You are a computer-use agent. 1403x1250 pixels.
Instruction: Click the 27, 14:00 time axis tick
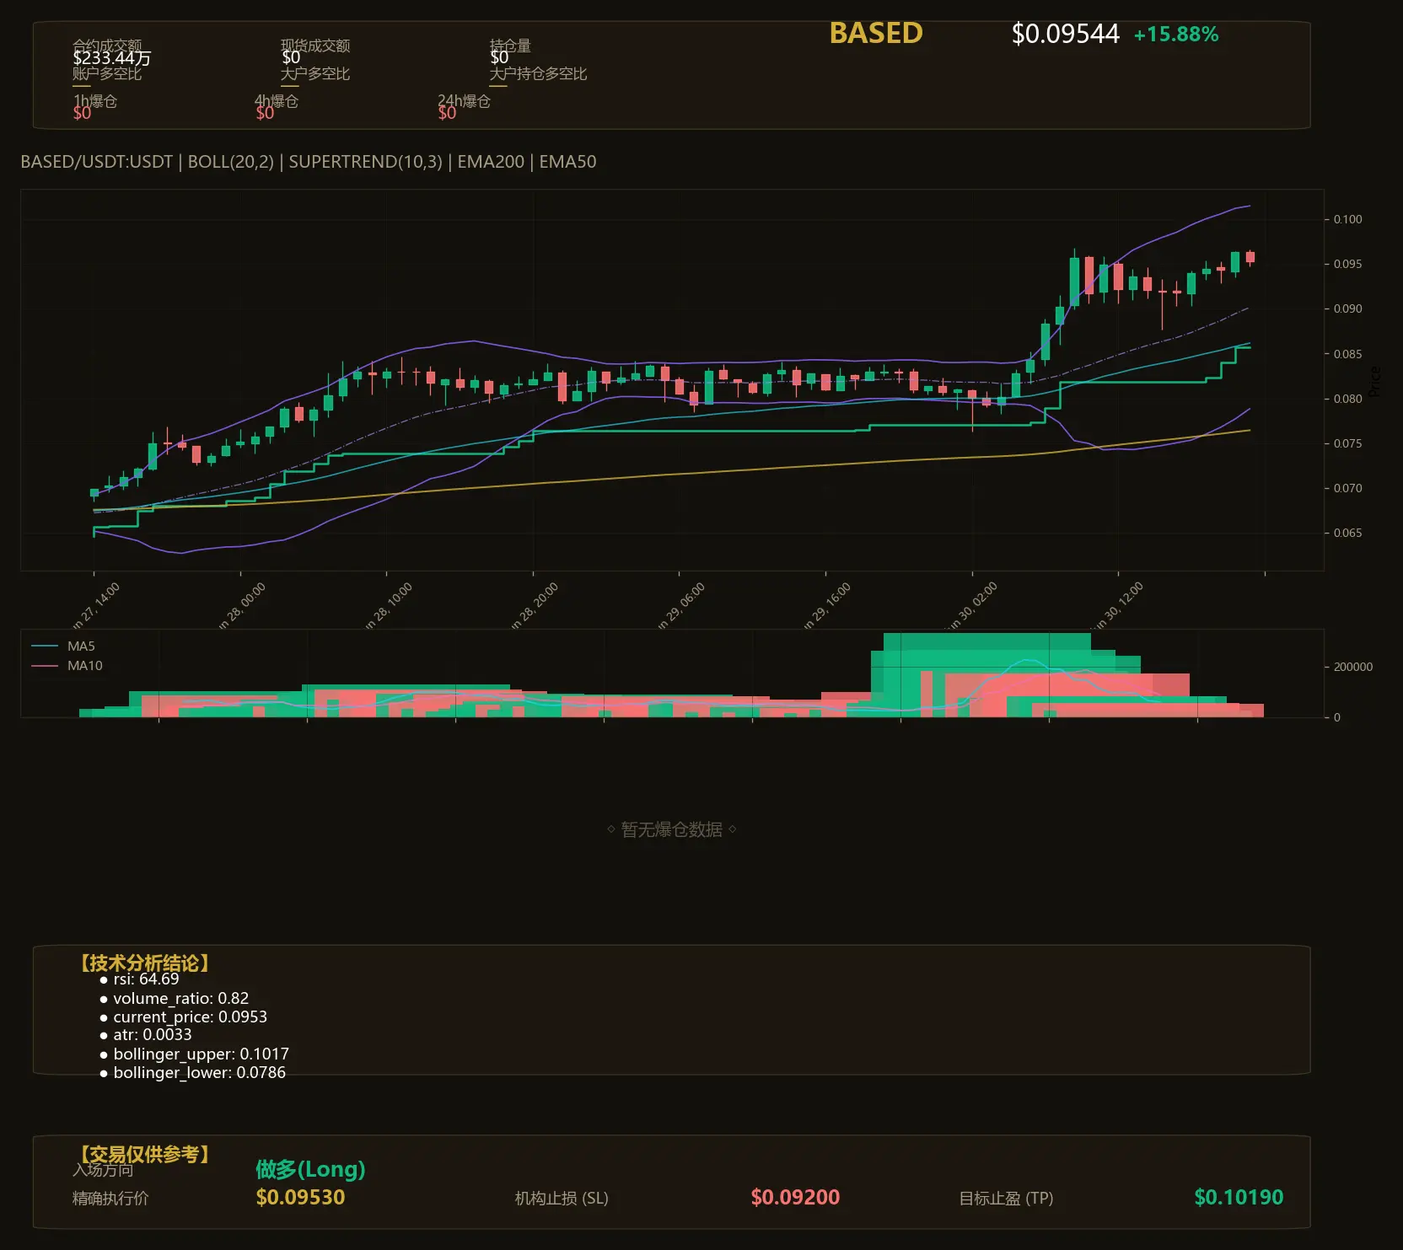pos(96,605)
